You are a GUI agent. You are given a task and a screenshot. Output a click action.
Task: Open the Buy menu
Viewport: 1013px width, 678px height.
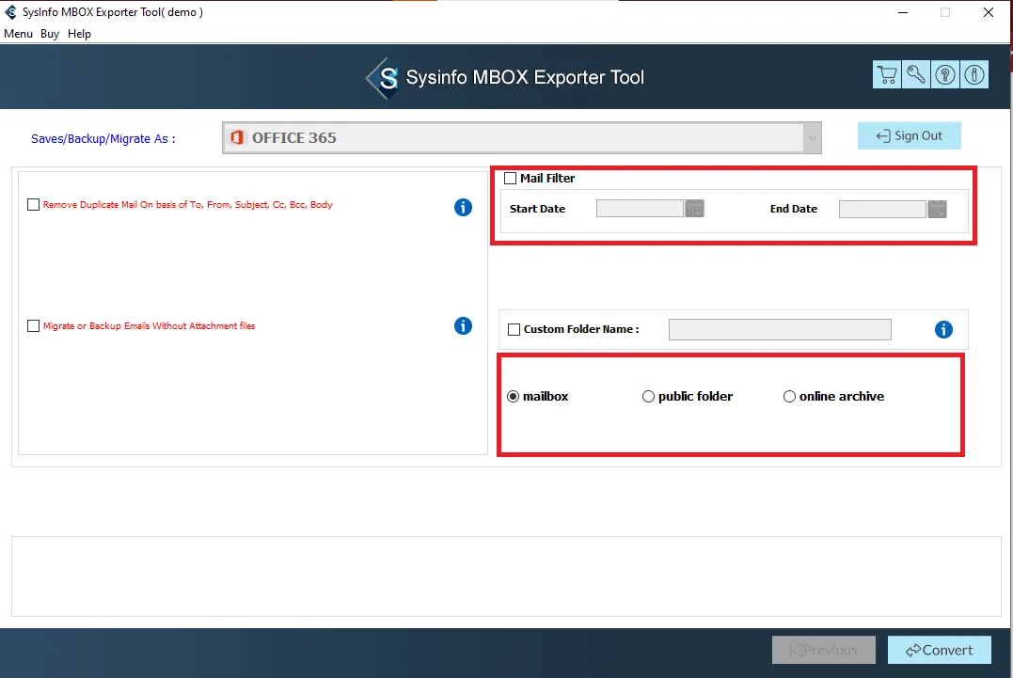[50, 34]
